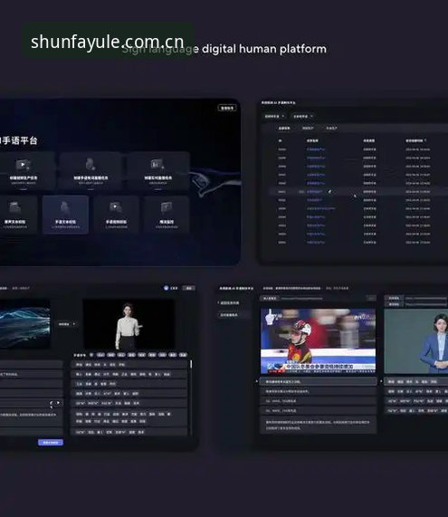Click the video icon card in second row
This screenshot has width=448, height=517.
[116, 215]
